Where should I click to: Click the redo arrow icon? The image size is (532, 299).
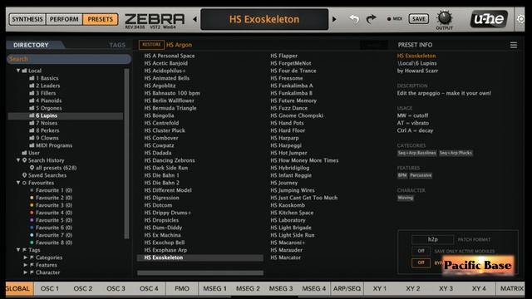tap(372, 19)
